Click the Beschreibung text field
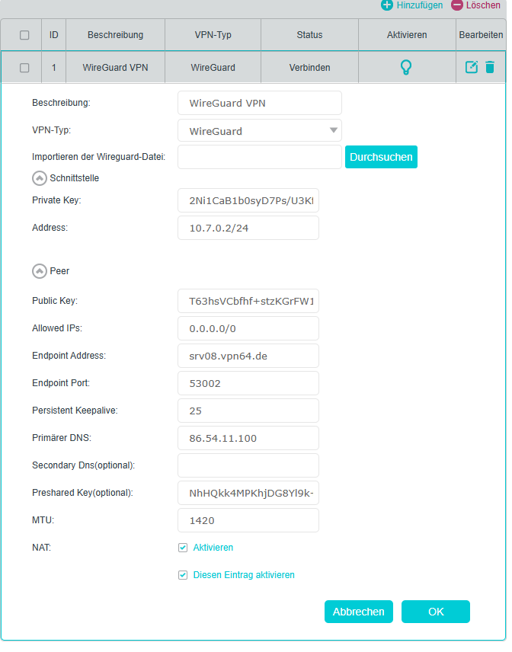Viewport: 512px width, 652px height. (259, 104)
